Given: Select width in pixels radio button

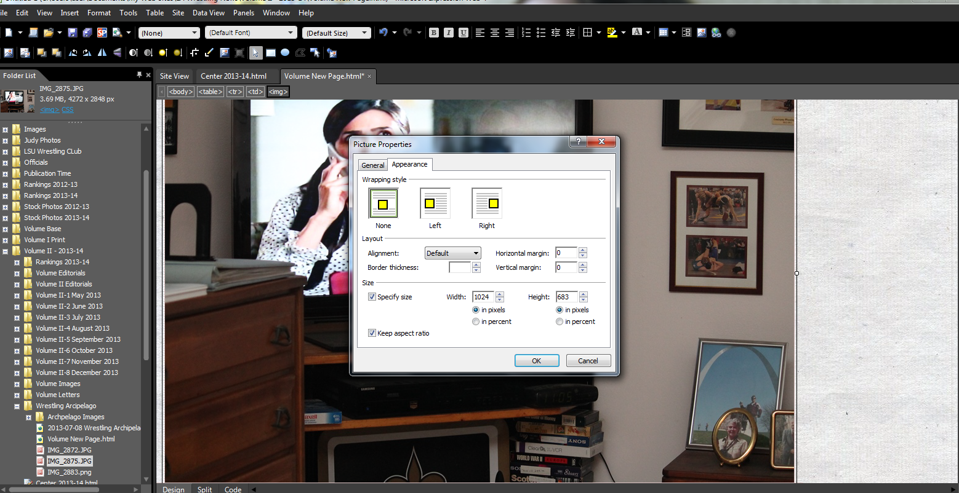Looking at the screenshot, I should click(x=476, y=310).
